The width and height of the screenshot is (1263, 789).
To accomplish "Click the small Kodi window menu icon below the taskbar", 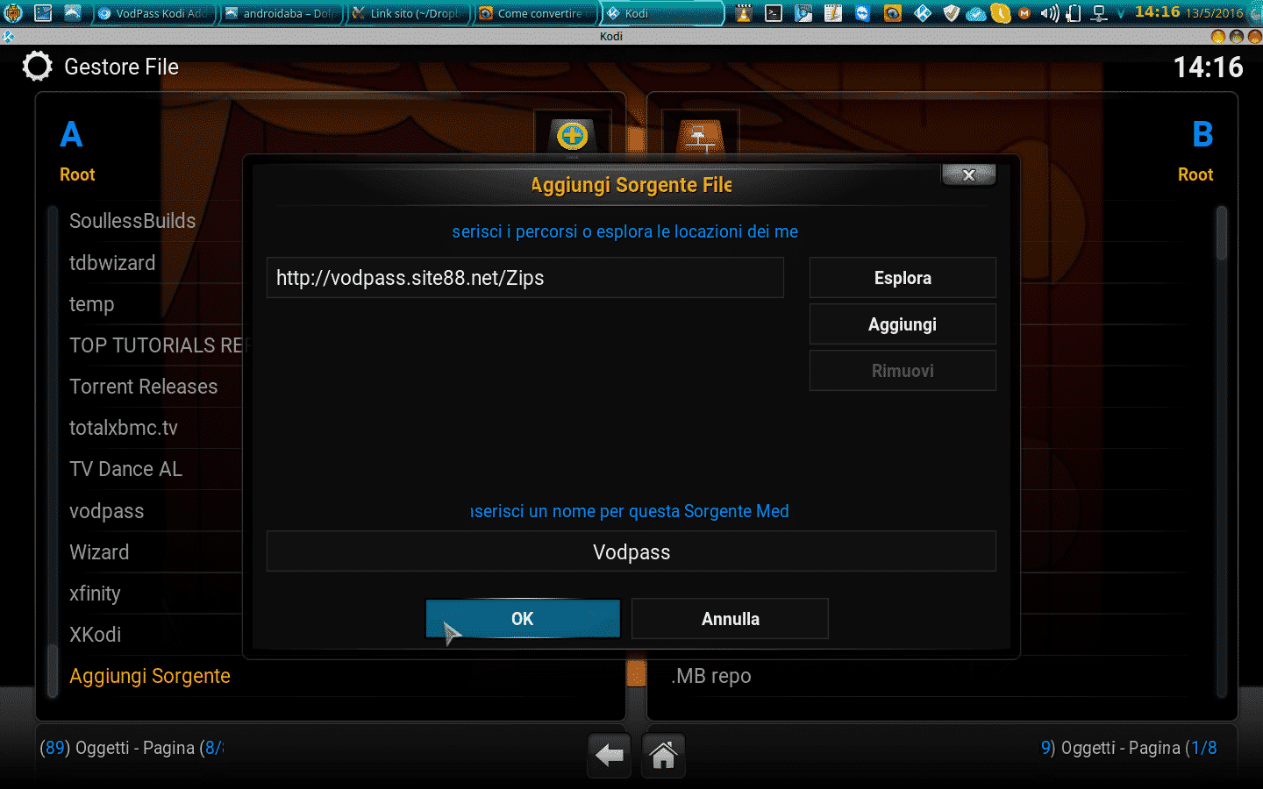I will point(8,37).
